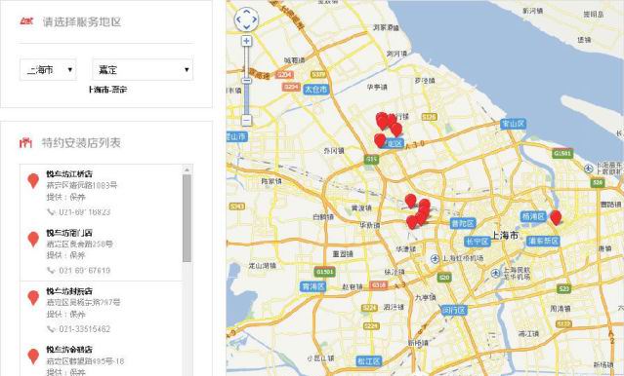Open the 上海市 city dropdown
This screenshot has width=624, height=376.
click(x=48, y=70)
